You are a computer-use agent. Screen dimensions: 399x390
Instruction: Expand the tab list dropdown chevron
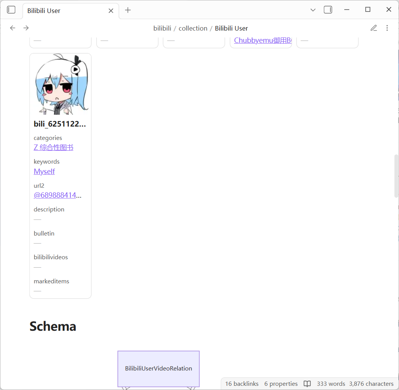(x=313, y=10)
